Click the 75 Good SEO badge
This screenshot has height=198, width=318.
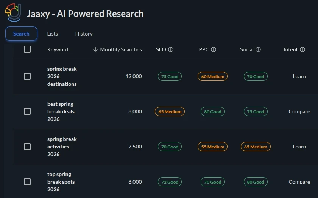(x=170, y=77)
